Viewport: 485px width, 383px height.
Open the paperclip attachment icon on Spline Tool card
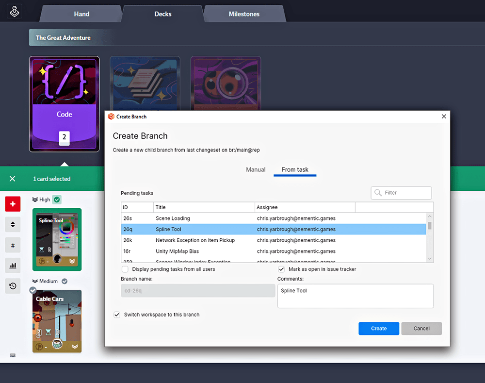tap(49, 250)
